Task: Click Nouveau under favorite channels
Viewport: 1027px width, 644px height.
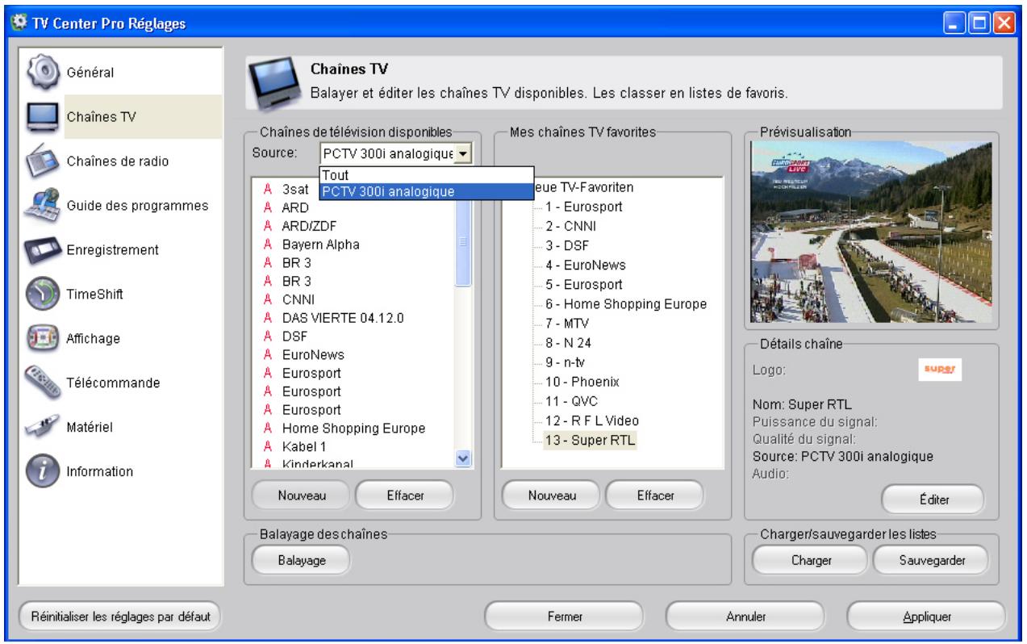Action: 552,496
